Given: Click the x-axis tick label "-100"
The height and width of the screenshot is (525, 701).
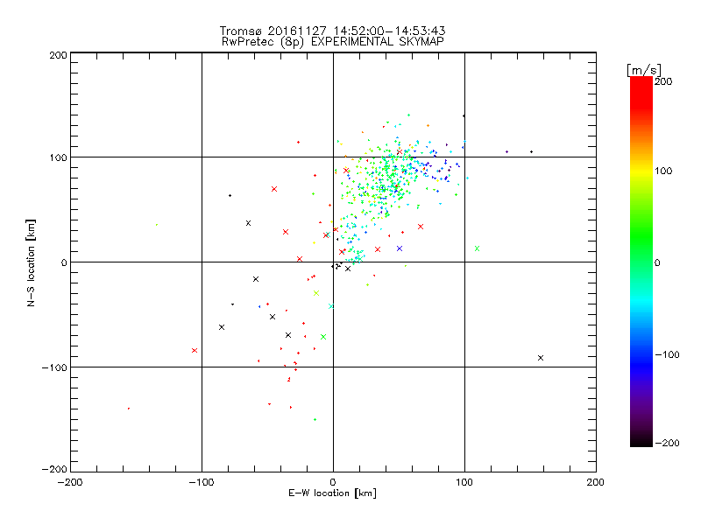Looking at the screenshot, I should click(202, 483).
